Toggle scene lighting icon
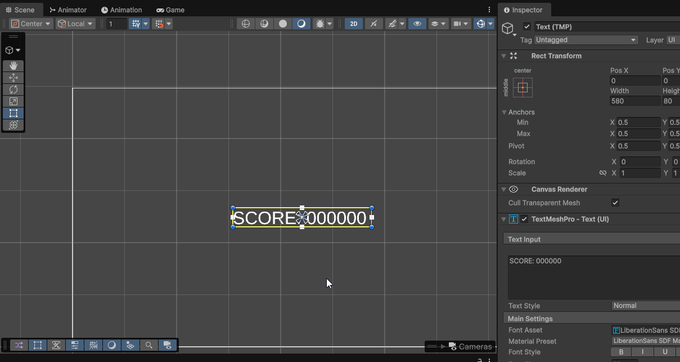The image size is (680, 362). point(373,24)
